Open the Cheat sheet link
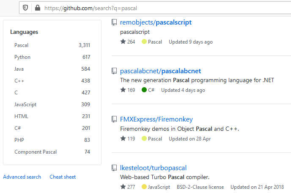The width and height of the screenshot is (291, 193). pos(63,177)
